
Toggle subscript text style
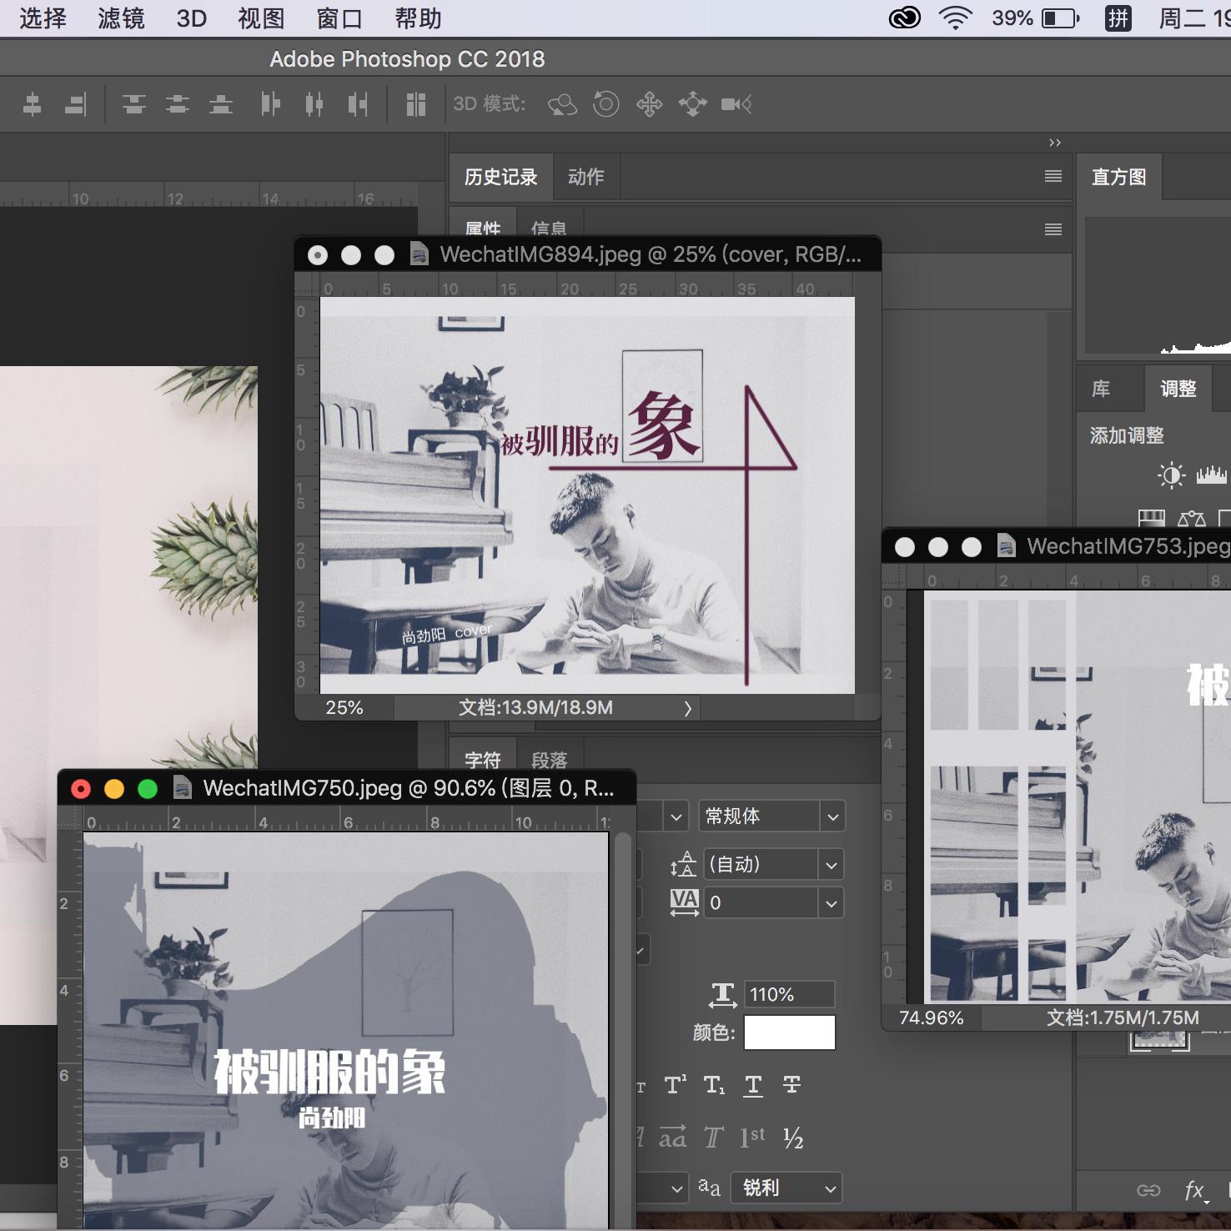pos(714,1084)
